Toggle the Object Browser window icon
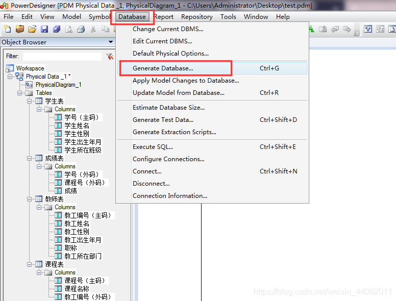 click(x=368, y=29)
